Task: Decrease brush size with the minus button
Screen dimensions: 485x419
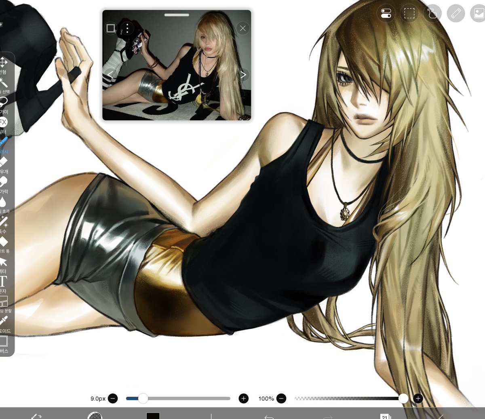Action: pos(113,399)
